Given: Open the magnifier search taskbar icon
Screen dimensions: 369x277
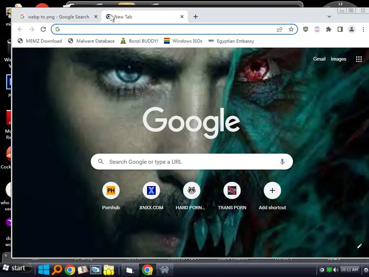Looking at the screenshot, I should pos(57,270).
